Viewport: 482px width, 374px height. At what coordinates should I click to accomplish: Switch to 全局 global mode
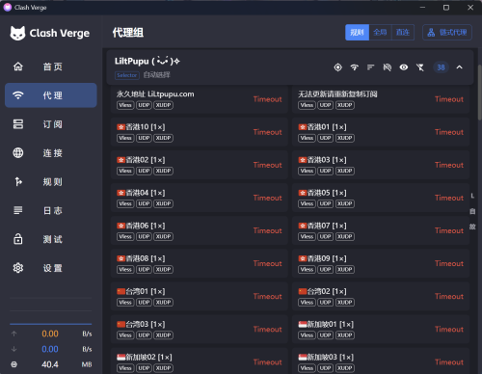click(381, 32)
